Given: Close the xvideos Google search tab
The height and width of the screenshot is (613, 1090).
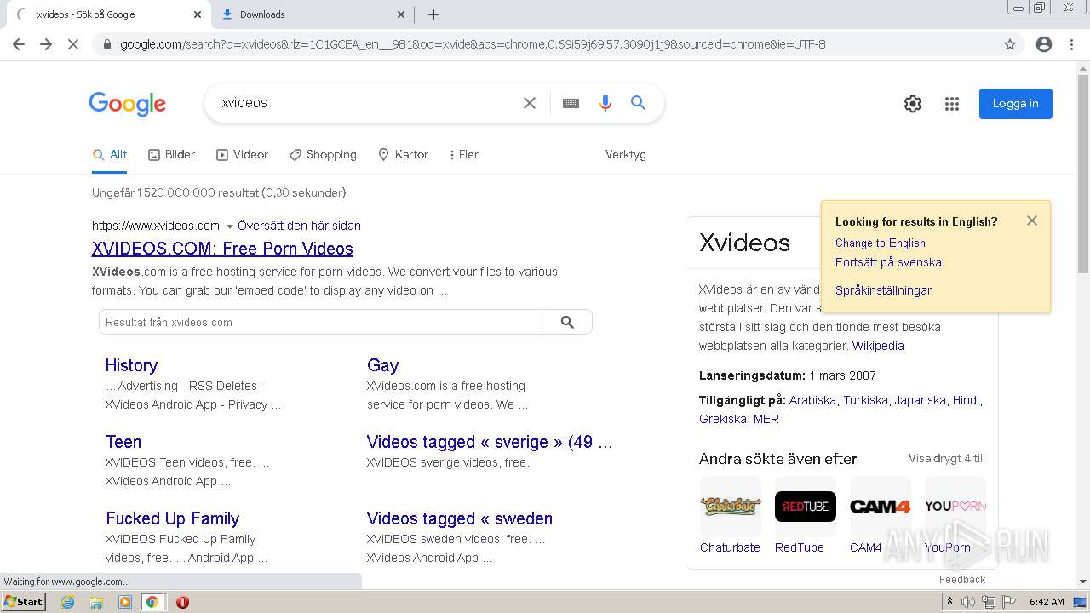Looking at the screenshot, I should pos(198,14).
